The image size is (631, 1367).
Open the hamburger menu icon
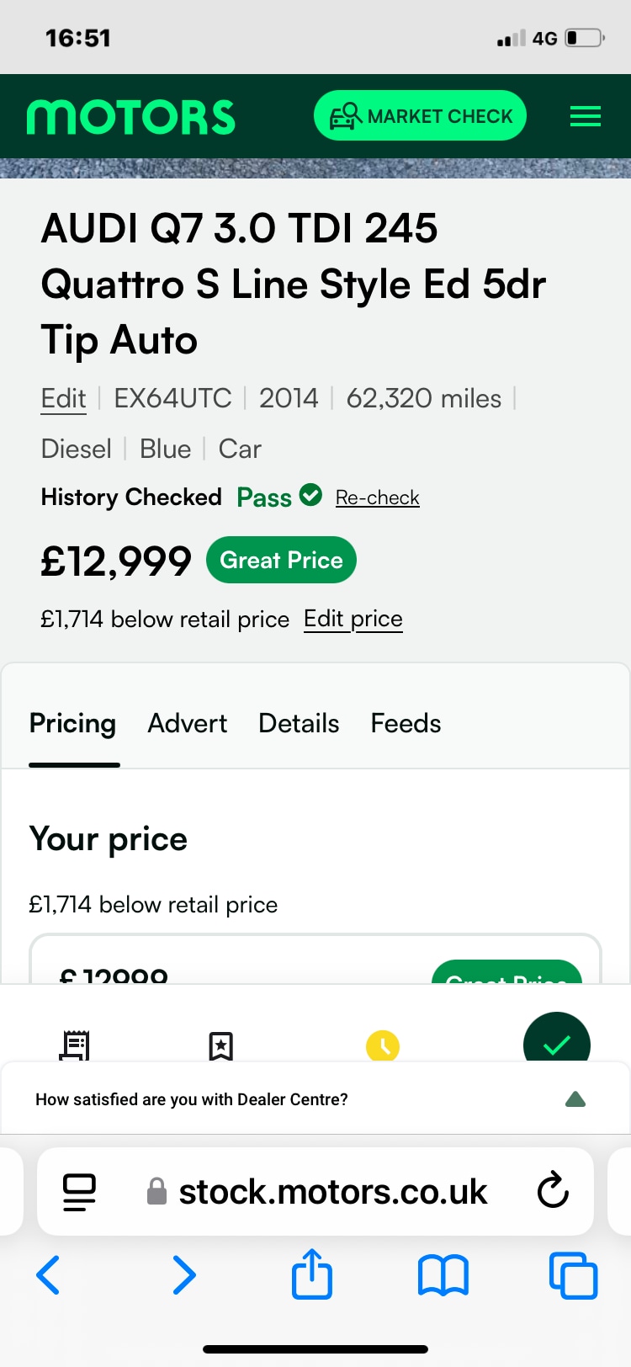point(586,116)
